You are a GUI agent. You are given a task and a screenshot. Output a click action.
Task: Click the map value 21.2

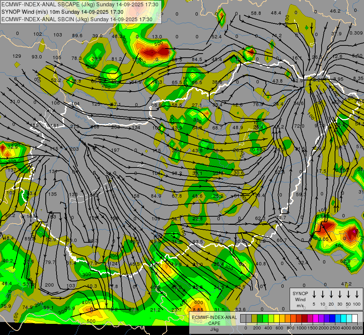coord(155,310)
